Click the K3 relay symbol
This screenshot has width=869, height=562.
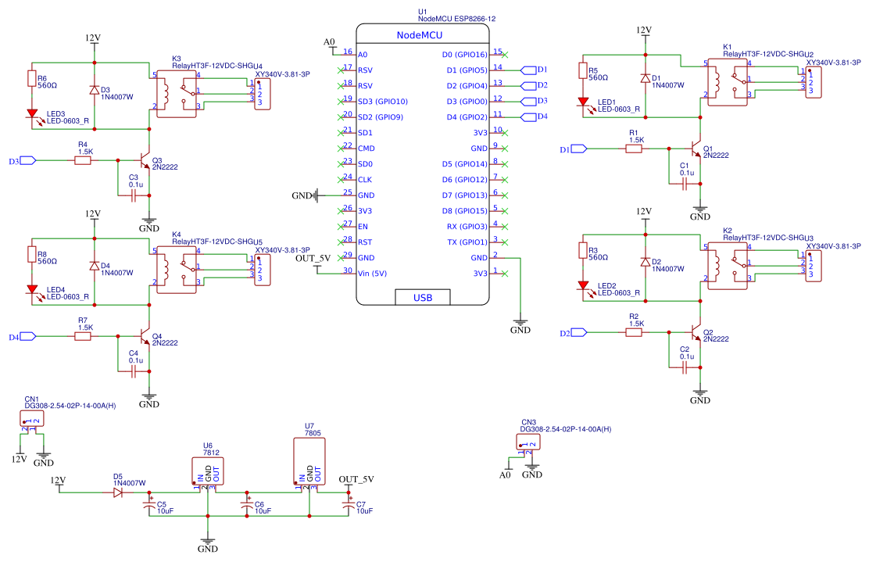coord(177,94)
